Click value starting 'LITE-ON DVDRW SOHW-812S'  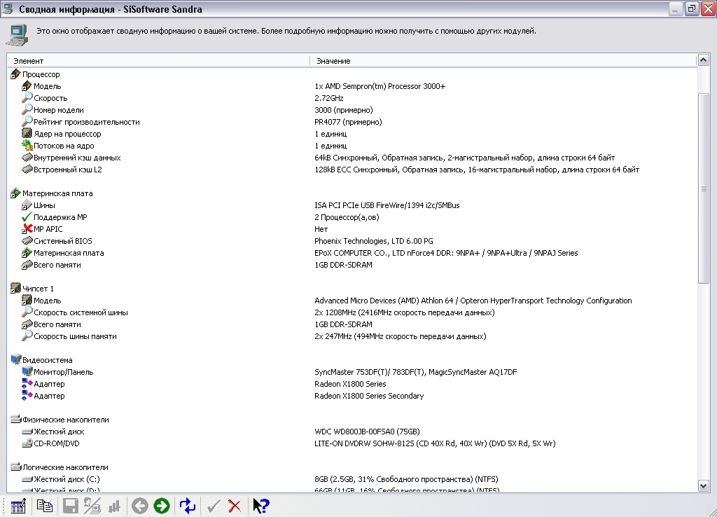tap(435, 443)
